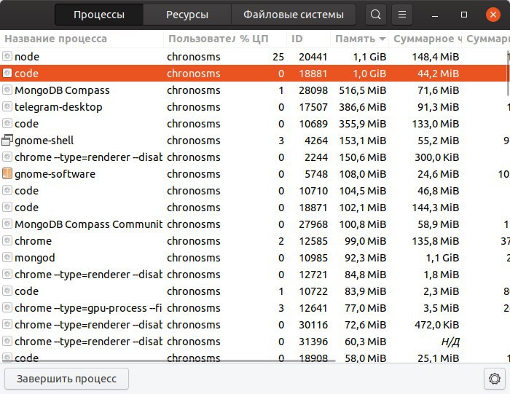Select chrome --type=gpu-process row name
Screen dimensions: 510x394
pyautogui.click(x=88, y=308)
